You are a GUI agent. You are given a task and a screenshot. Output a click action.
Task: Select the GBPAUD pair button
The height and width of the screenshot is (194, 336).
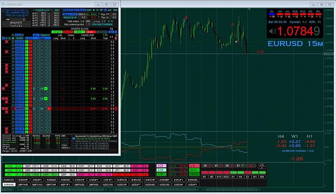pos(23,184)
